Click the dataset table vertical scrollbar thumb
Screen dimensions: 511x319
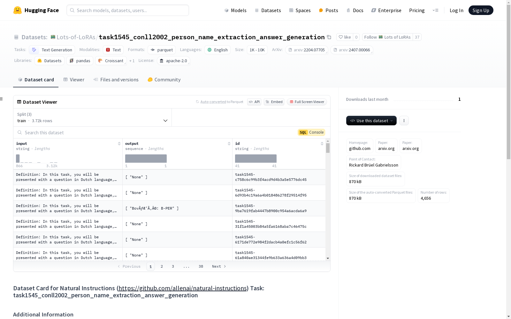(328, 148)
